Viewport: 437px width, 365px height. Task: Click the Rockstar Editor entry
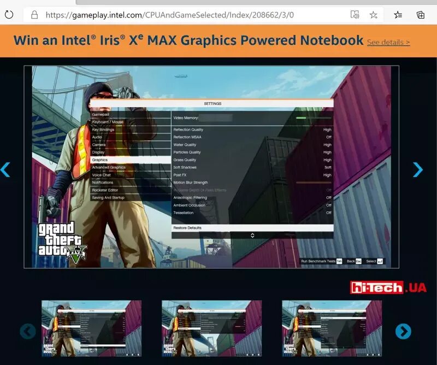(x=131, y=190)
